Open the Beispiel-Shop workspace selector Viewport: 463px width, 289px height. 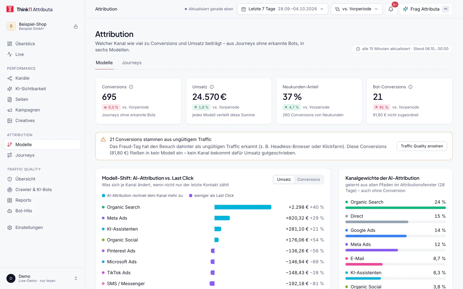coord(42,26)
